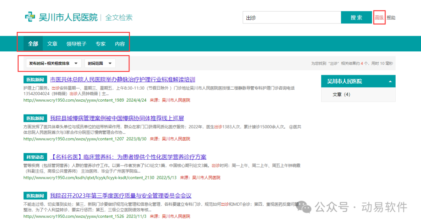Click the 搜索 search button

[356, 18]
